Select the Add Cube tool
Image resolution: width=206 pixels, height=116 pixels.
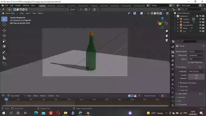pyautogui.click(x=4, y=64)
